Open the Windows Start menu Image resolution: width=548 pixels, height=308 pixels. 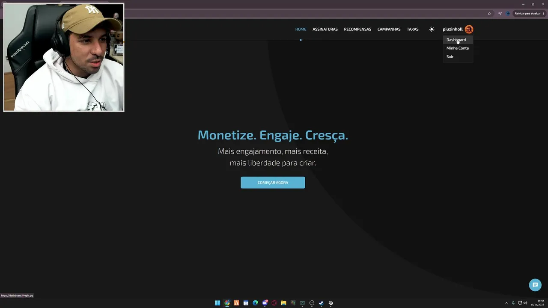pyautogui.click(x=217, y=303)
